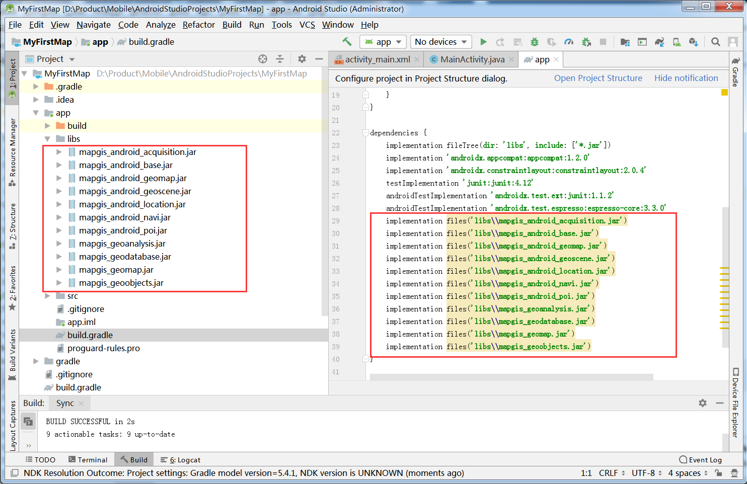
Task: Click the yellow warning indicator square
Action: point(725,92)
